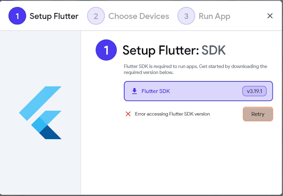Click the error accessing SDK version message
The width and height of the screenshot is (283, 196).
pos(172,114)
